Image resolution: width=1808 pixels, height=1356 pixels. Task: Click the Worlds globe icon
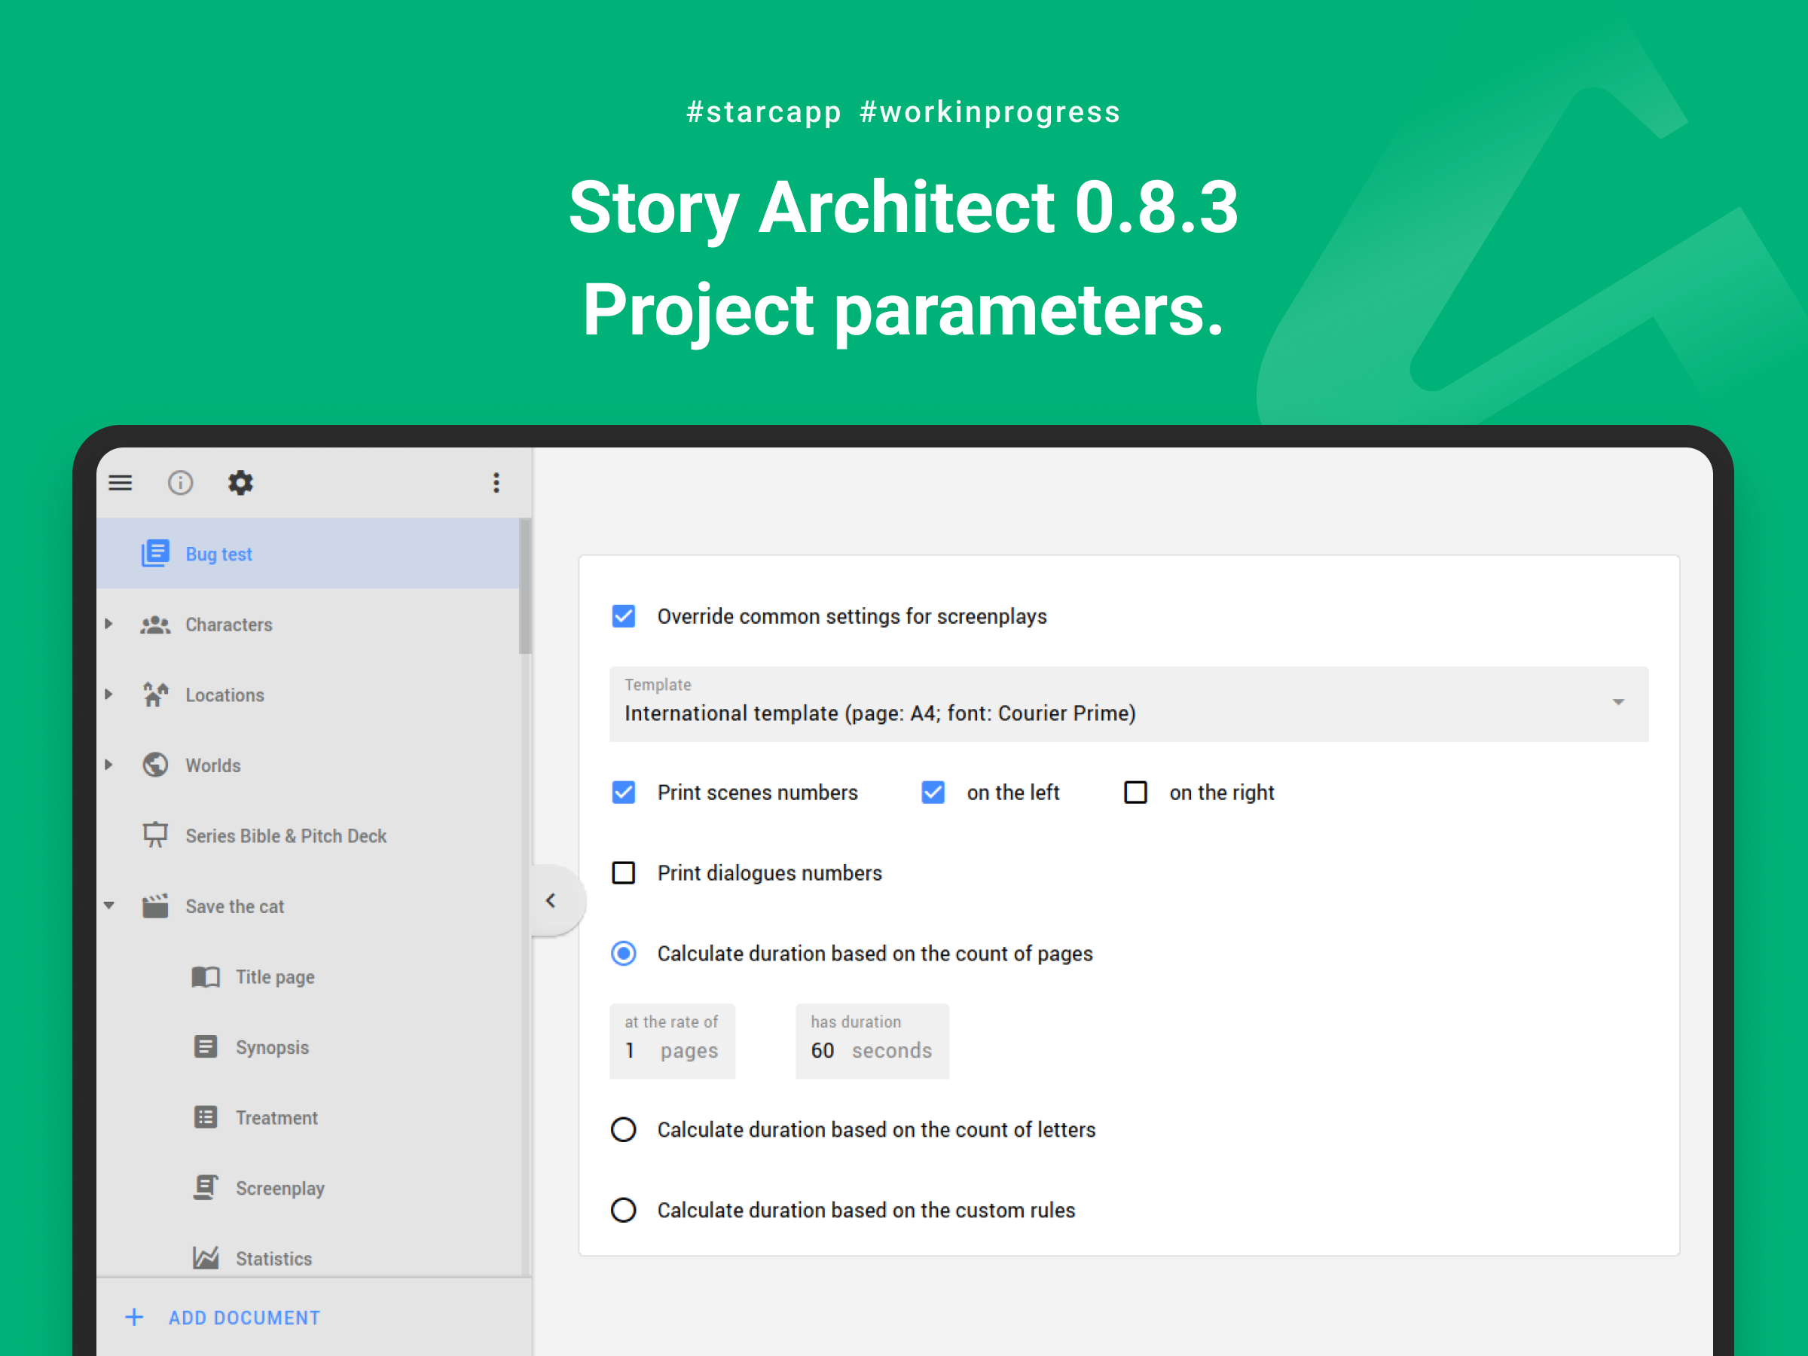click(154, 765)
